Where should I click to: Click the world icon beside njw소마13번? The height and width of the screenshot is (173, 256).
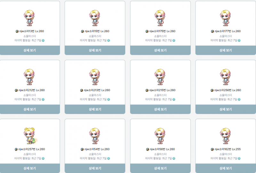click(x=17, y=31)
